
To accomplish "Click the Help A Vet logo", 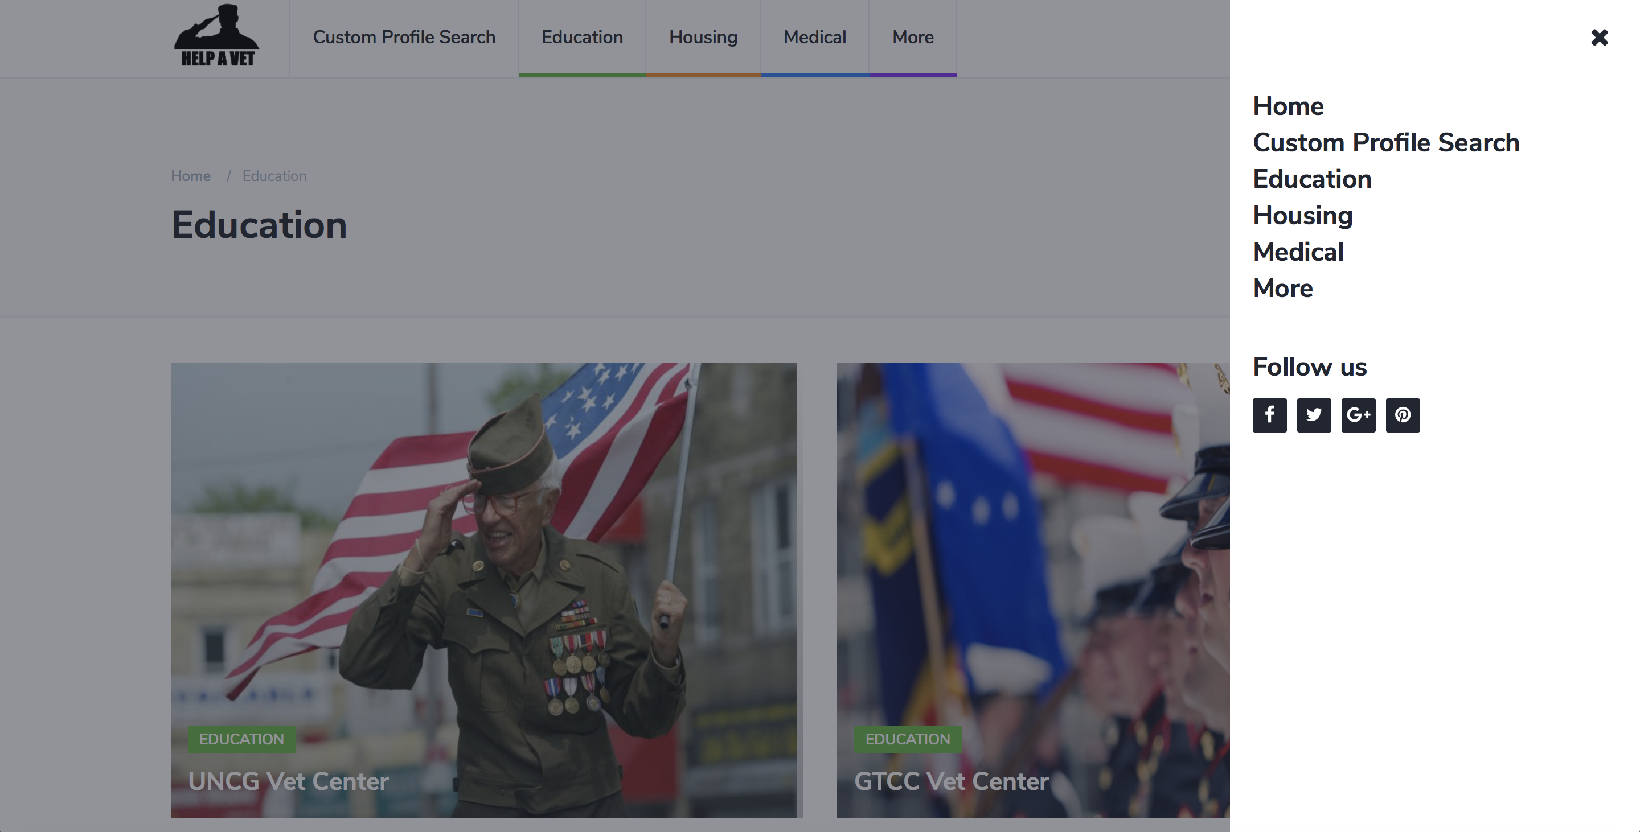I will 216,36.
